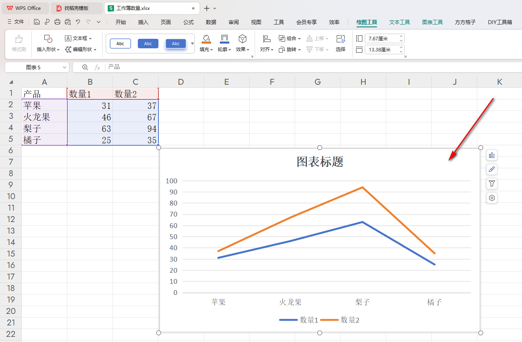The width and height of the screenshot is (522, 342).
Task: Open the DIY工具箱 ribbon tab
Action: (500, 22)
